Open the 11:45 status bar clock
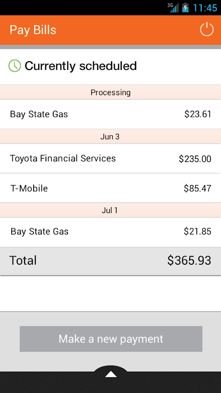 (205, 8)
